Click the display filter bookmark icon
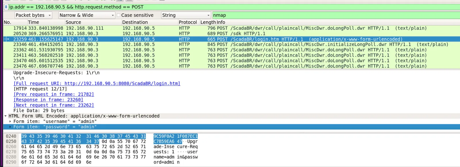Image resolution: width=460 pixels, height=167 pixels. coord(6,7)
